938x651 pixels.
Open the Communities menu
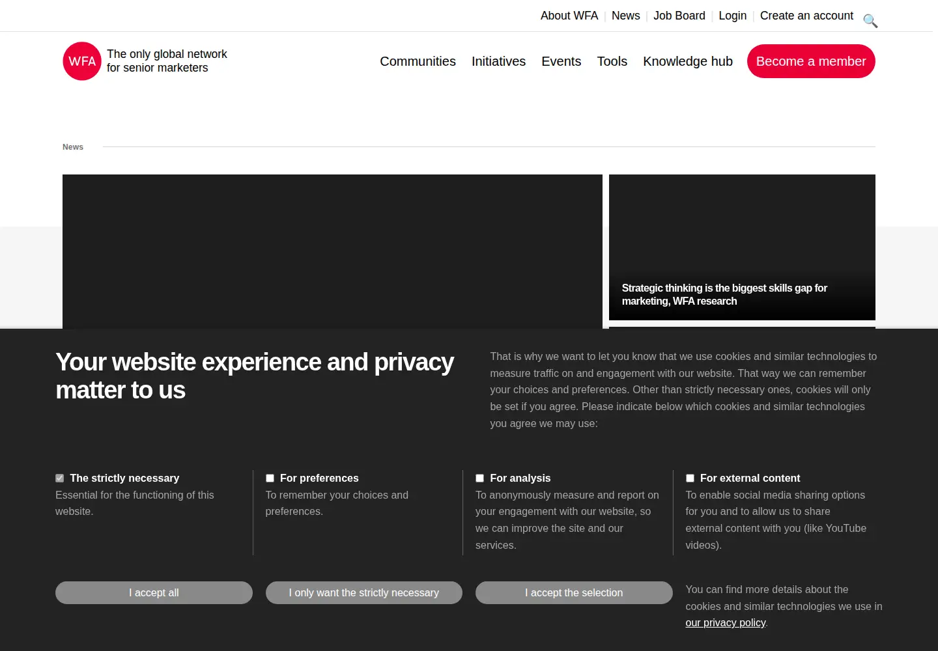point(418,61)
